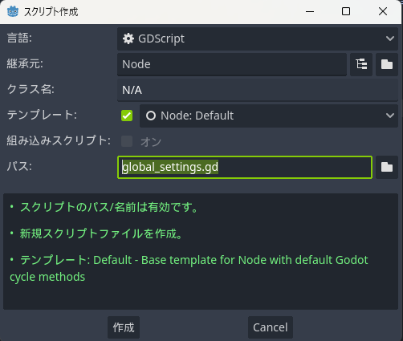The image size is (403, 341).
Task: Click the 言語: label
Action: tap(19, 38)
